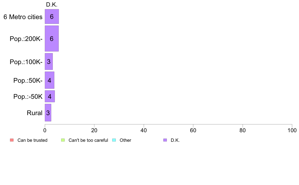The height and width of the screenshot is (185, 299).
Task: Click the green Can't be too careful swatch
Action: pyautogui.click(x=63, y=140)
